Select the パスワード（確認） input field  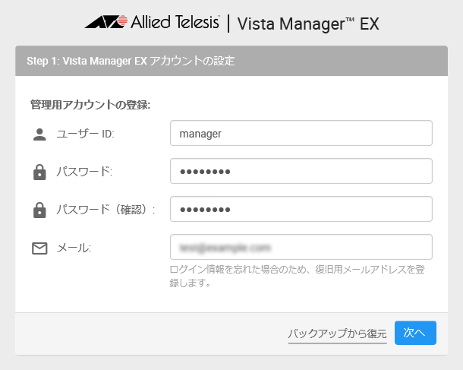[301, 209]
